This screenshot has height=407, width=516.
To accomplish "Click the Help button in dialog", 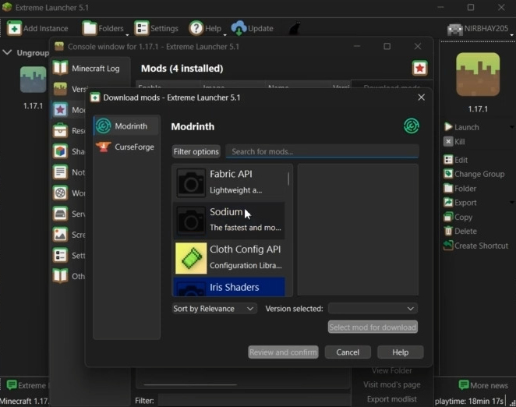I will click(400, 352).
